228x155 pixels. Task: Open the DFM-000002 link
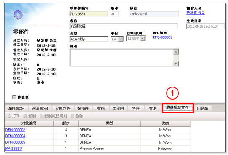point(15,130)
